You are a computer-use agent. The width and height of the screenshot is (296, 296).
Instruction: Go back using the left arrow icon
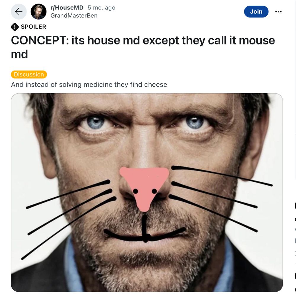click(19, 12)
